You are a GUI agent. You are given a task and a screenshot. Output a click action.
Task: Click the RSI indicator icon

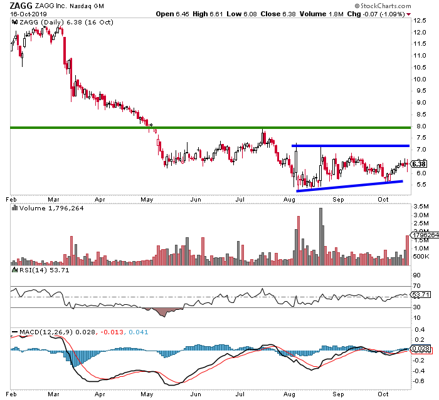tap(15, 270)
